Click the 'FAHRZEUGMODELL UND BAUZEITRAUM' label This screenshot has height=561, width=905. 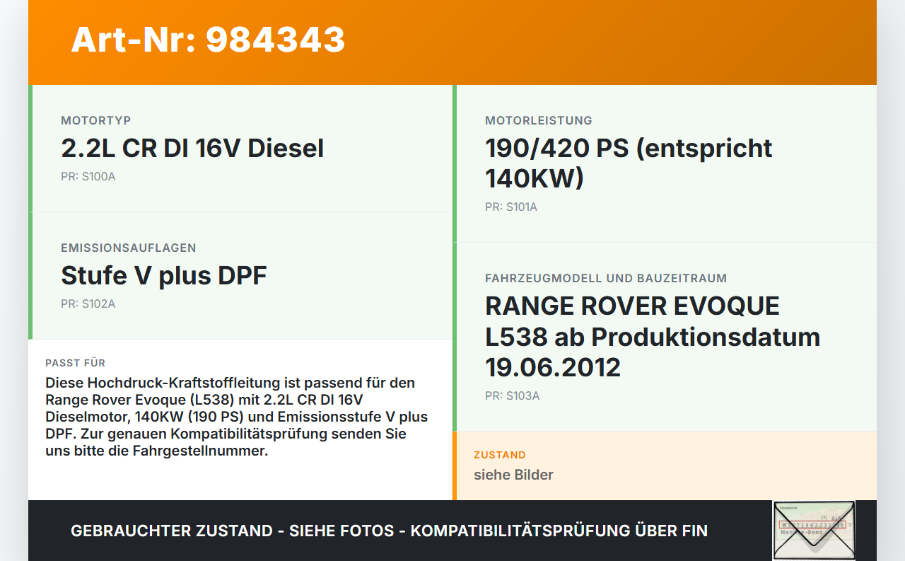(606, 278)
